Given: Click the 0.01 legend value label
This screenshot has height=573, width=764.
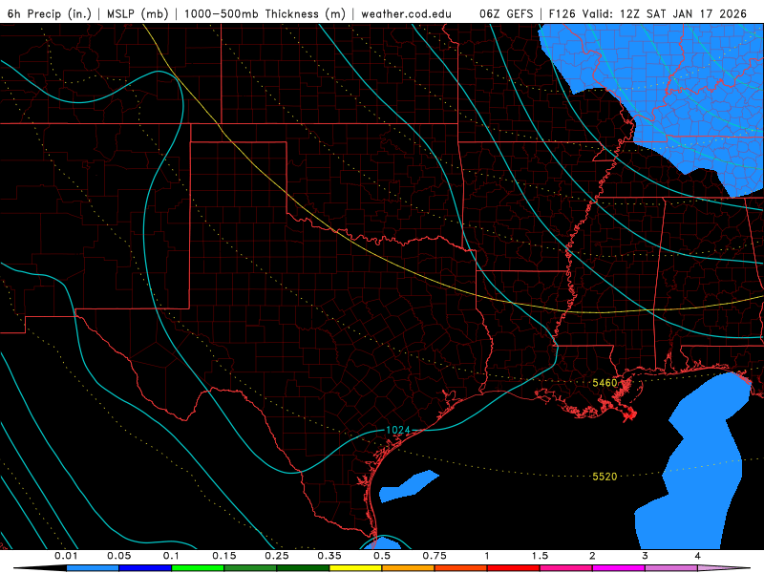Looking at the screenshot, I should (x=66, y=556).
